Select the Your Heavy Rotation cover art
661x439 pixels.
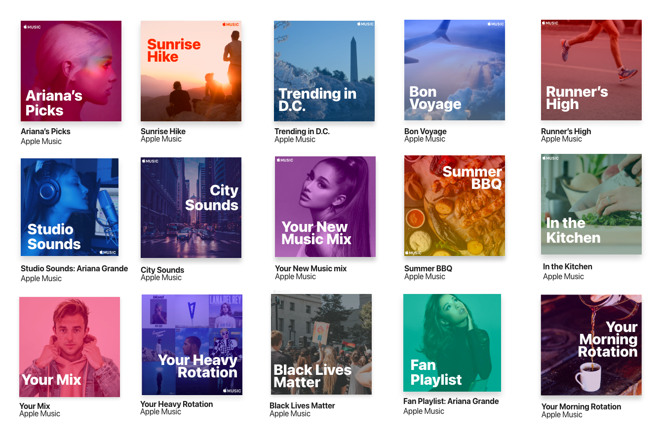192,345
